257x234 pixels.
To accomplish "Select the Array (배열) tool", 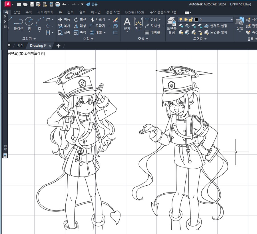I will [96, 33].
